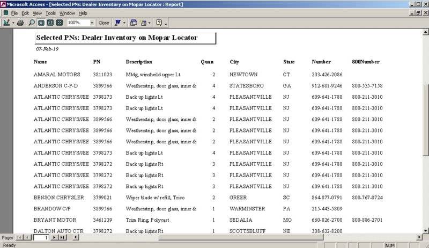This screenshot has height=248, width=429.
Task: Click 'ANDERSON C-P-D' name entry
Action: (x=56, y=86)
